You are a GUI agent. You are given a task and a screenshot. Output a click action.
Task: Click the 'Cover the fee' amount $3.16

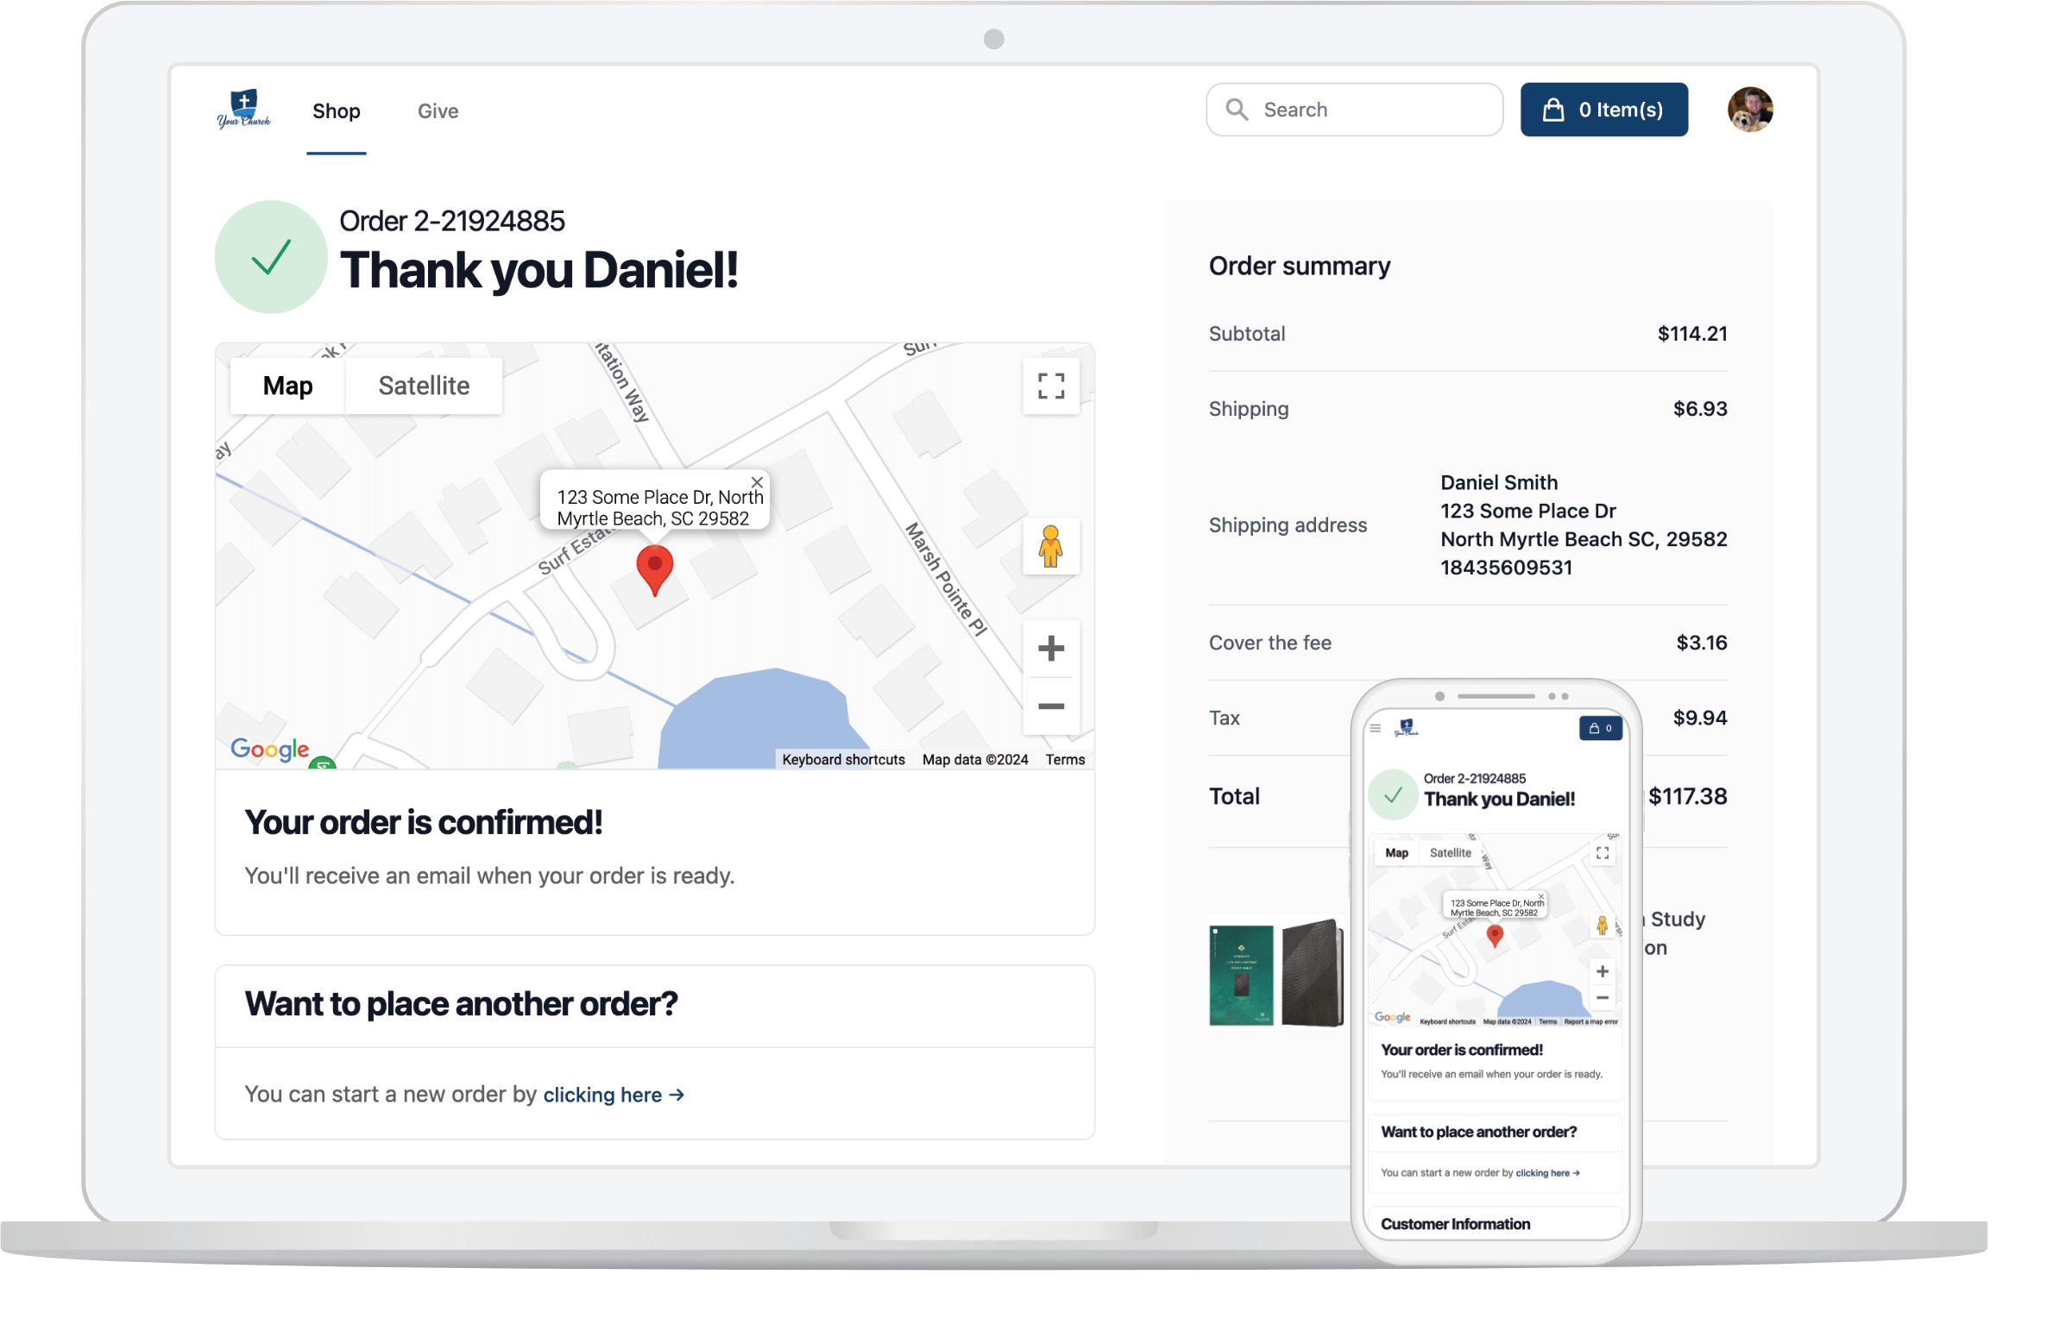pos(1702,643)
